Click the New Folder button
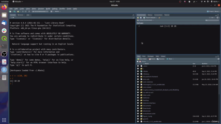Viewport: 221px width, 124px height. [142, 59]
